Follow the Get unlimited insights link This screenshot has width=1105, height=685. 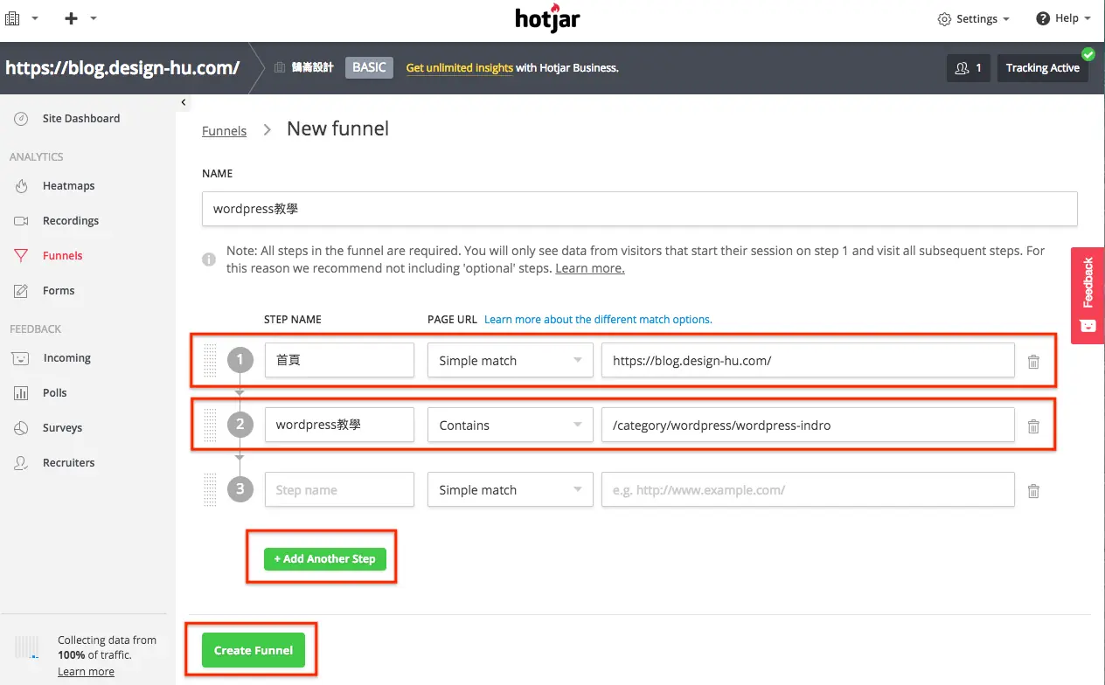pos(459,67)
